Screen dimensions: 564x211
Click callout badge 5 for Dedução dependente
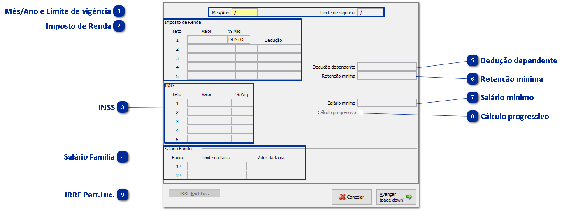click(473, 61)
